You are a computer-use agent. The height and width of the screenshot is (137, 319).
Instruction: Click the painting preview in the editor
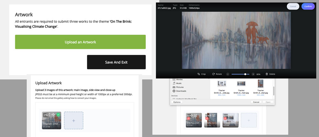point(236,40)
